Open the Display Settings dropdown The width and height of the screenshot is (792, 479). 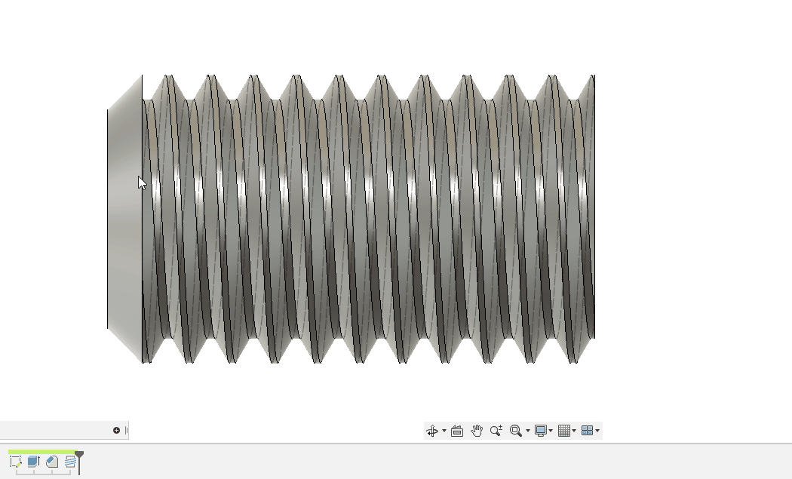click(x=551, y=430)
